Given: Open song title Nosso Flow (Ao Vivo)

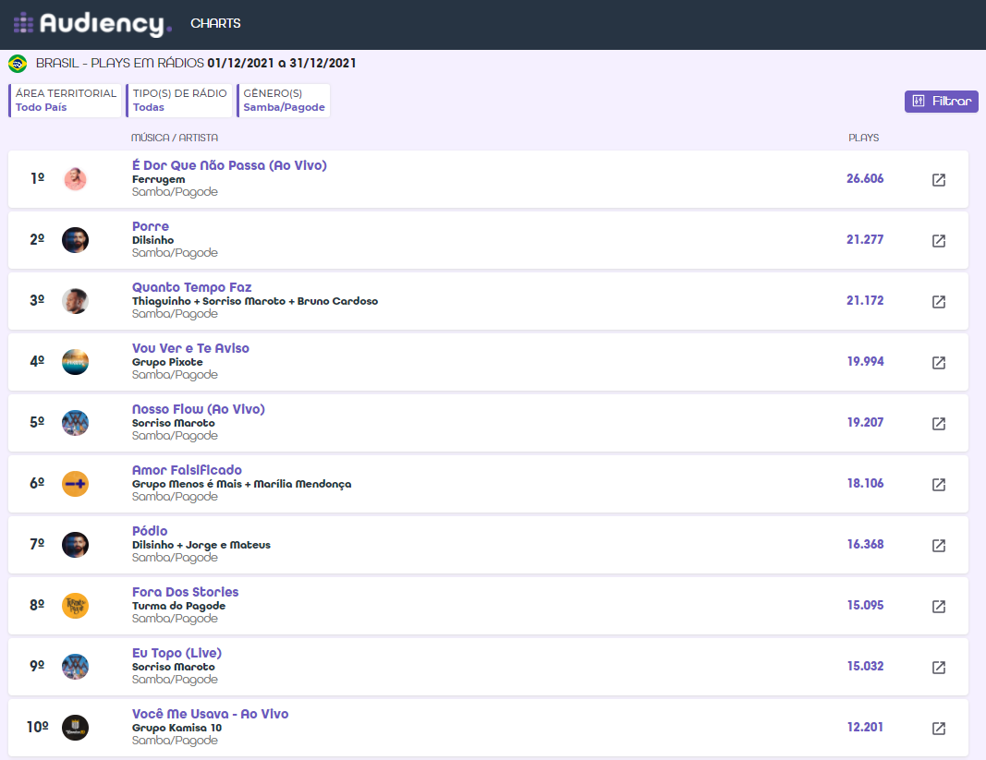Looking at the screenshot, I should [x=199, y=409].
